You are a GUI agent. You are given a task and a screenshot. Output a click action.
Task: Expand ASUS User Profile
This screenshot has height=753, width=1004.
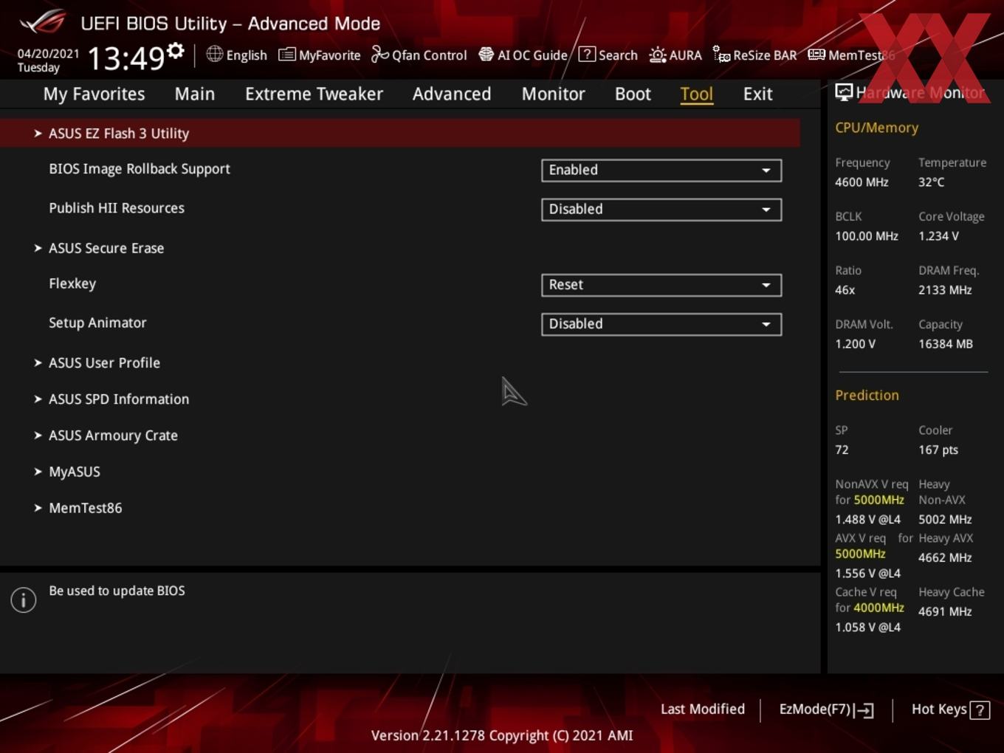pyautogui.click(x=104, y=362)
